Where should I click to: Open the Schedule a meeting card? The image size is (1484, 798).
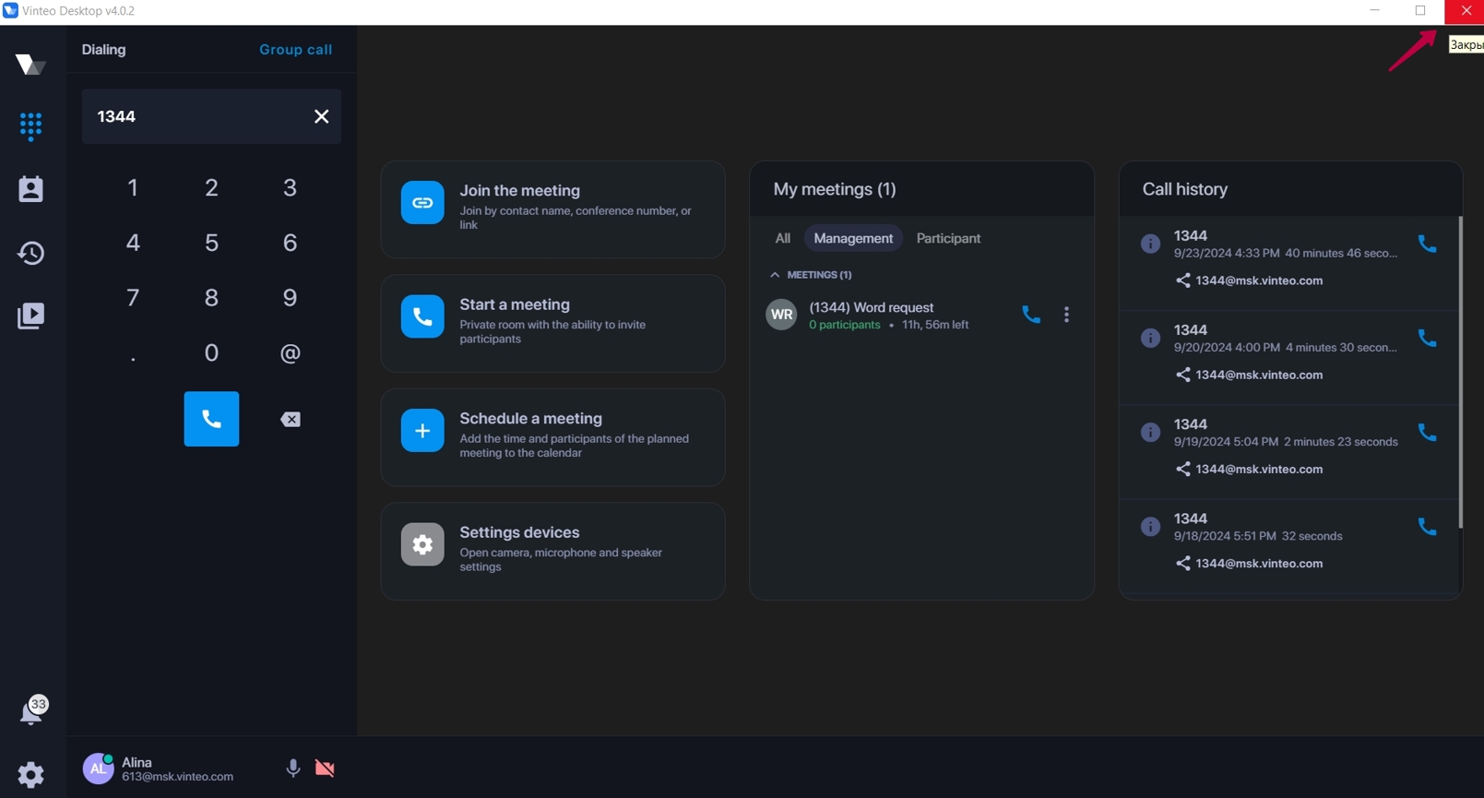click(x=552, y=437)
